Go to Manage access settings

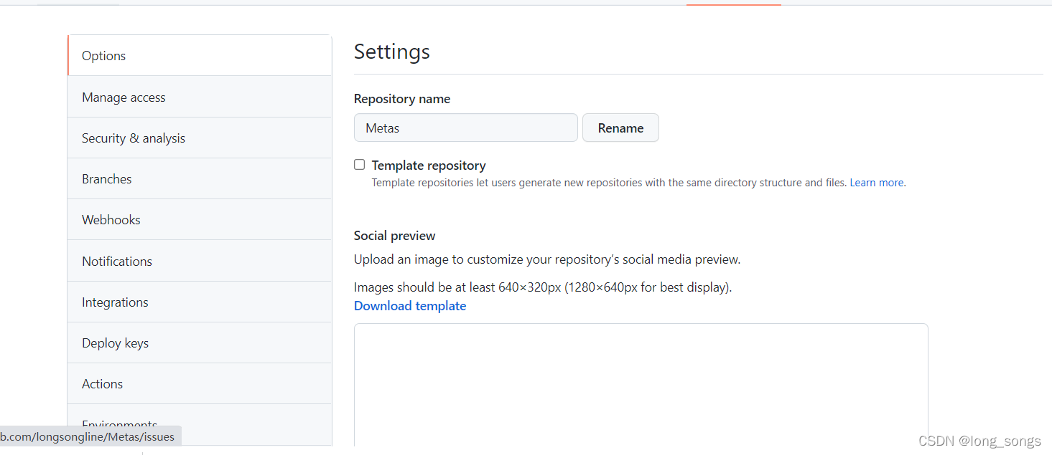click(124, 97)
